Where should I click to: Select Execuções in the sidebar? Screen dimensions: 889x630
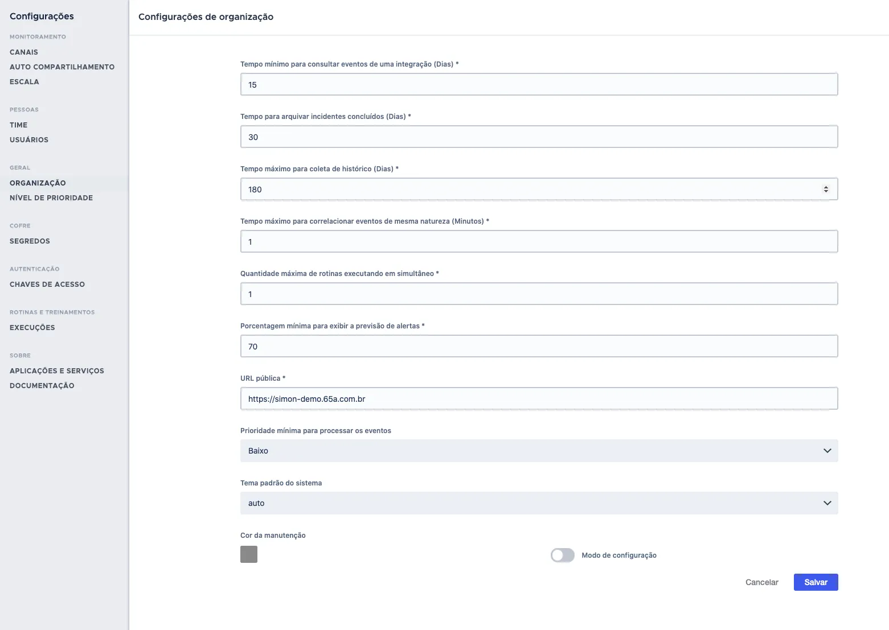(32, 327)
